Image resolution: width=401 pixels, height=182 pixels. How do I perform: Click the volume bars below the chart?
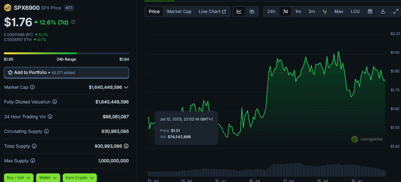pyautogui.click(x=267, y=170)
